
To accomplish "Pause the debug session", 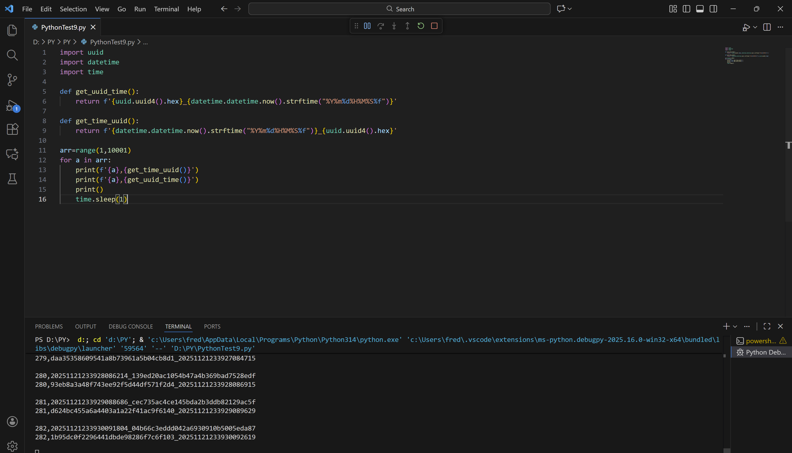I will pyautogui.click(x=367, y=26).
